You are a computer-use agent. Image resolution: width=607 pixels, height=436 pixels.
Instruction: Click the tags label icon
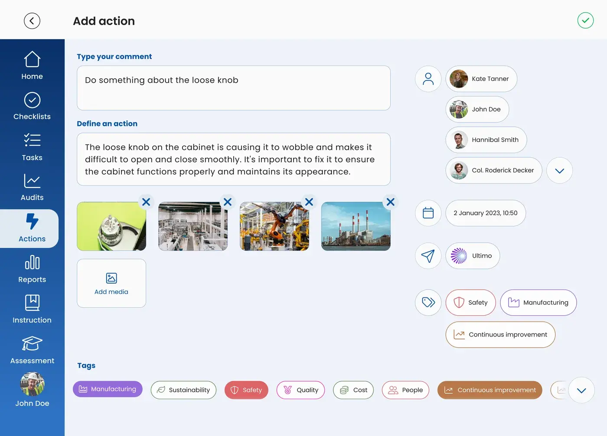point(428,303)
